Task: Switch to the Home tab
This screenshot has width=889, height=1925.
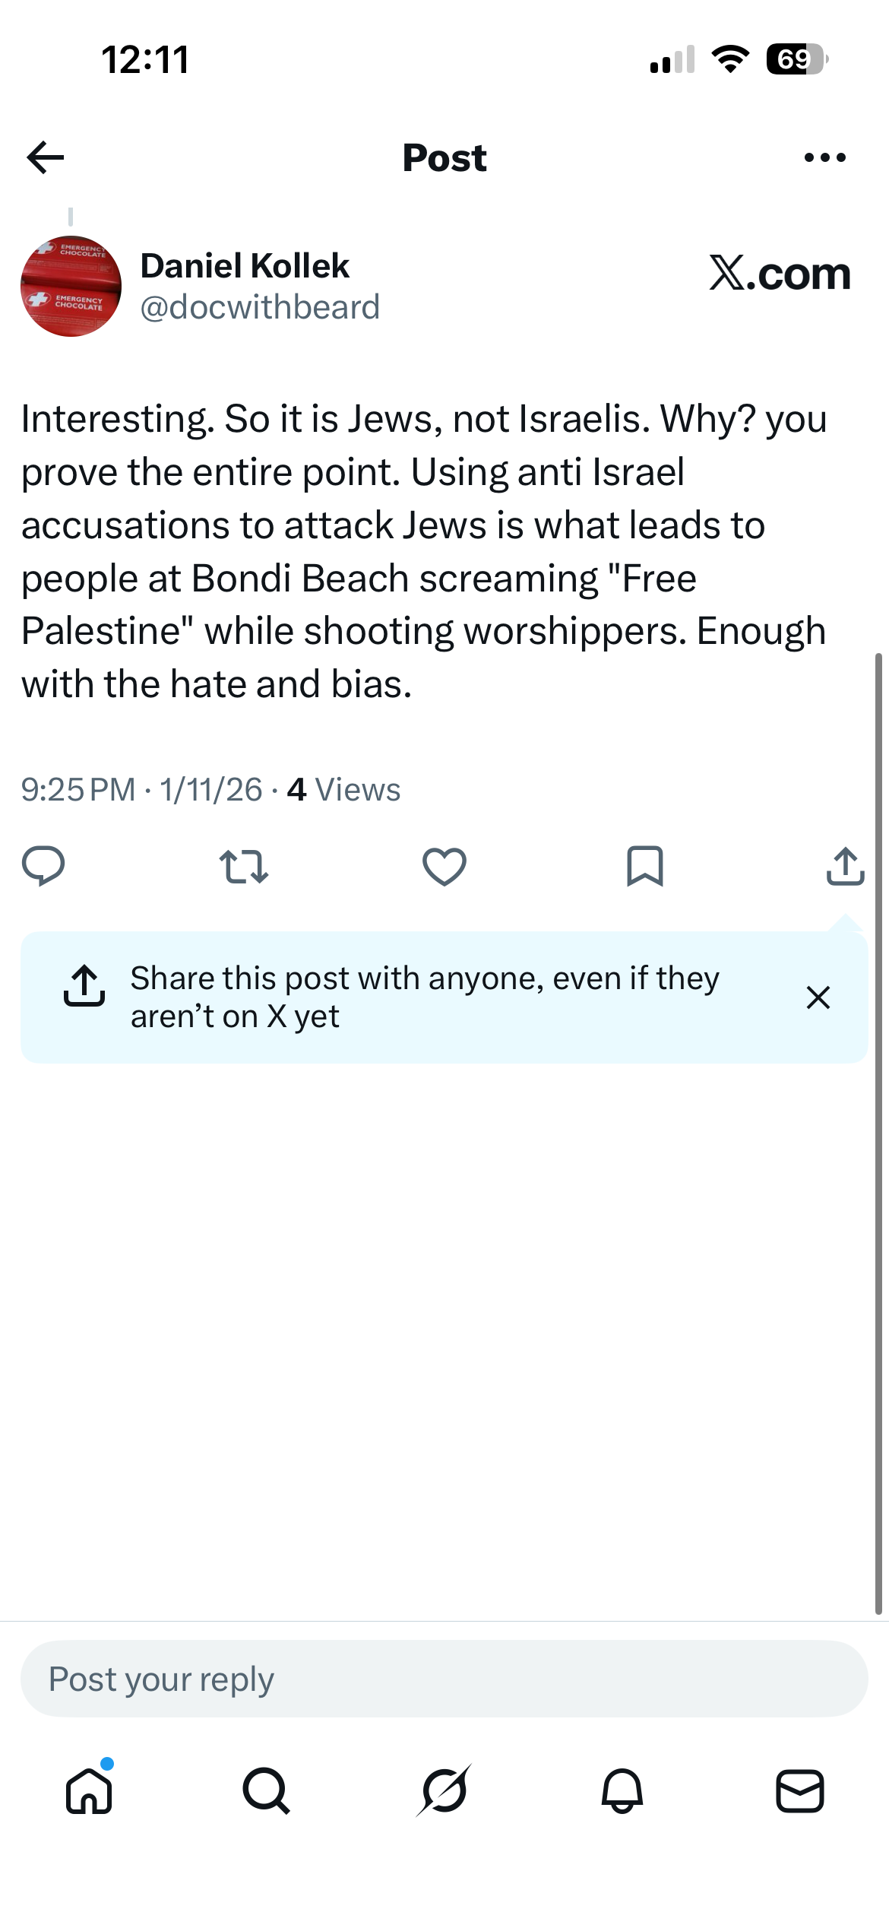Action: (x=90, y=1790)
